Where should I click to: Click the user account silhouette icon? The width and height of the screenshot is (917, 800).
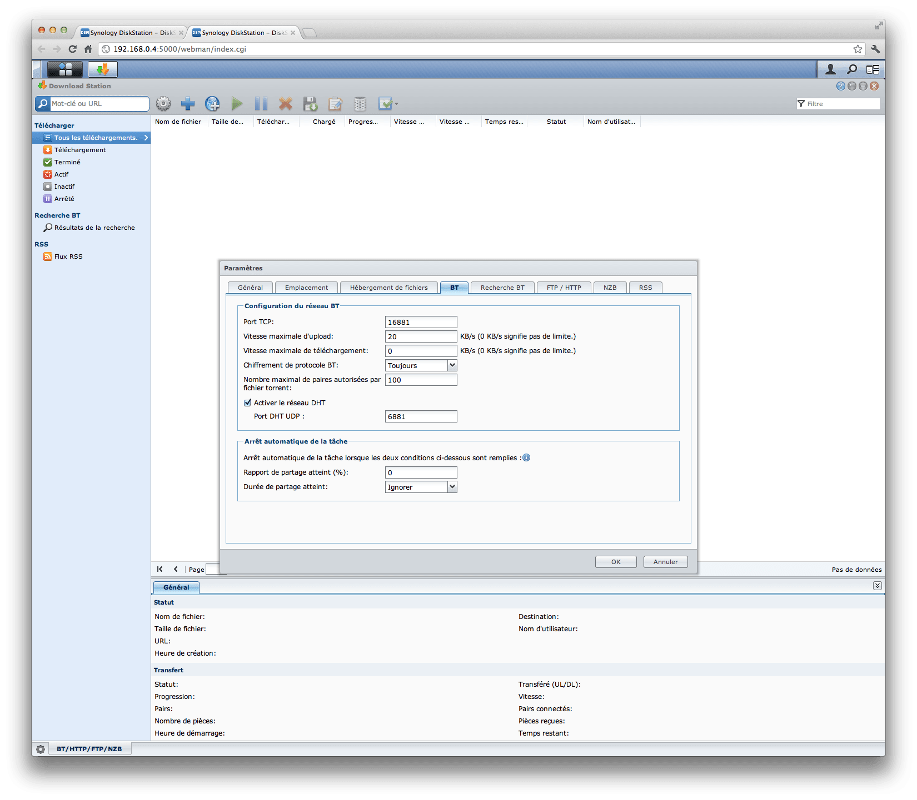click(830, 69)
